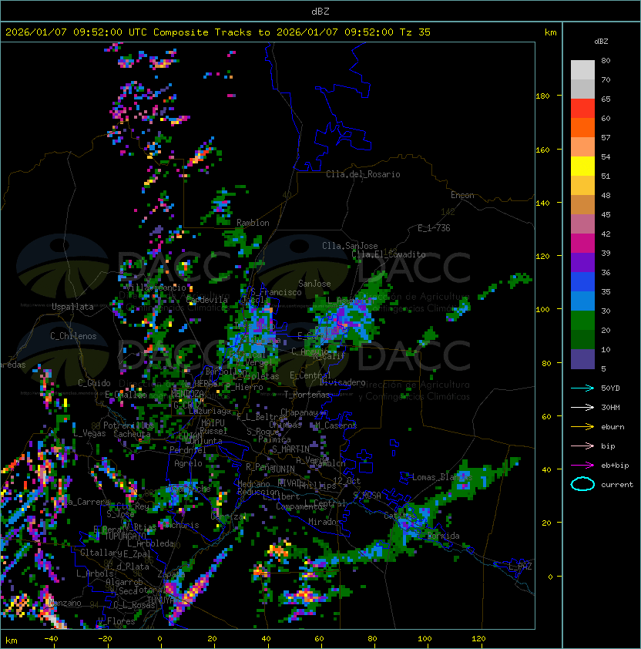Pick the light gray 70–80 dBZ swatch
This screenshot has width=641, height=649.
tap(582, 70)
